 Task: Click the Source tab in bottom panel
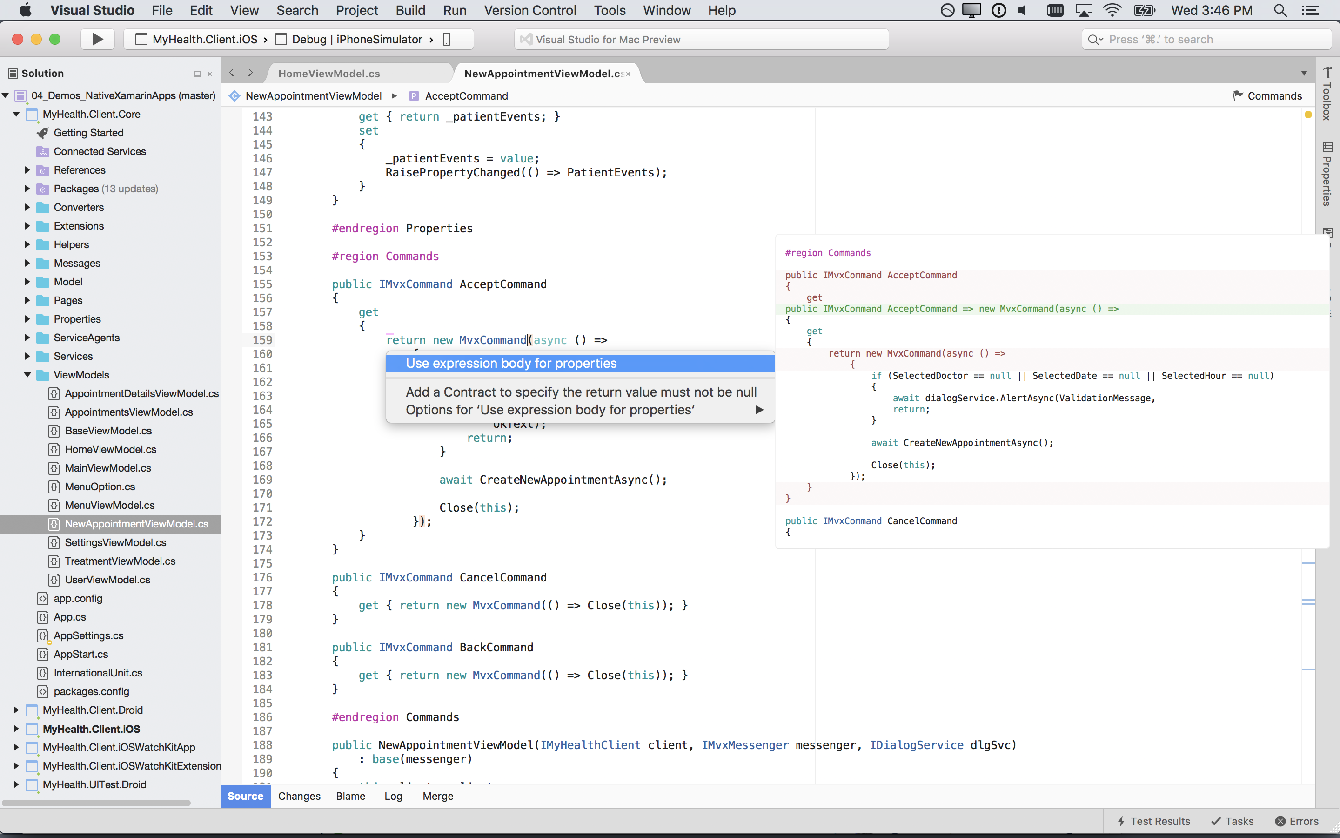coord(244,796)
